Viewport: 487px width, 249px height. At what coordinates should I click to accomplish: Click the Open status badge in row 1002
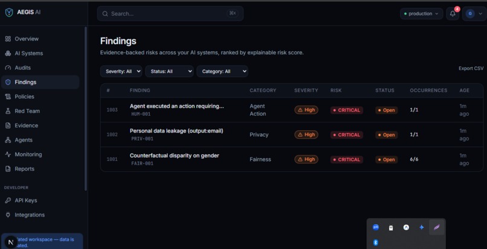386,135
